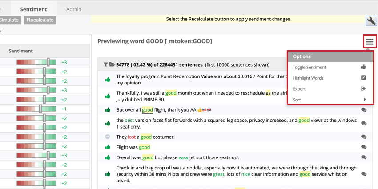Click comment icon for 'Flight was good'
Screen dimensions: 378x189
click(364, 147)
